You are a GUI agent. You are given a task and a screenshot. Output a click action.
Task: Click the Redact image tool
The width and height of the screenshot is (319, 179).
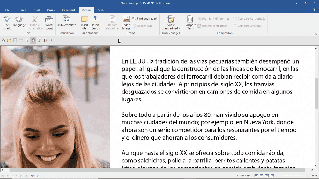coord(126,23)
